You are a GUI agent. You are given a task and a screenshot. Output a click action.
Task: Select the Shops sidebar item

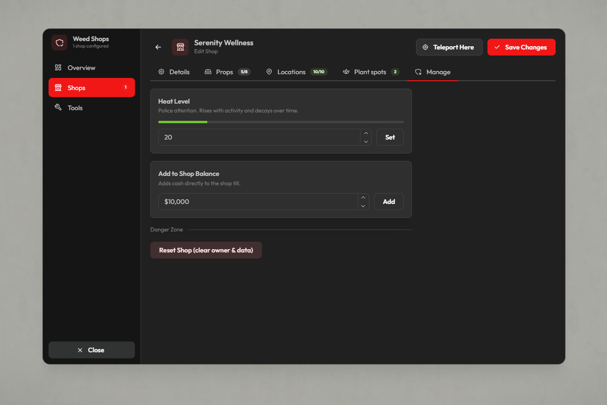pos(92,88)
